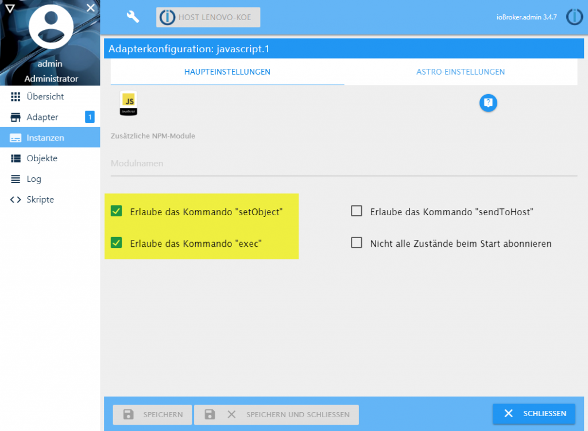
Task: Disable the Erlaube das Kommando setObject option
Action: pos(117,211)
